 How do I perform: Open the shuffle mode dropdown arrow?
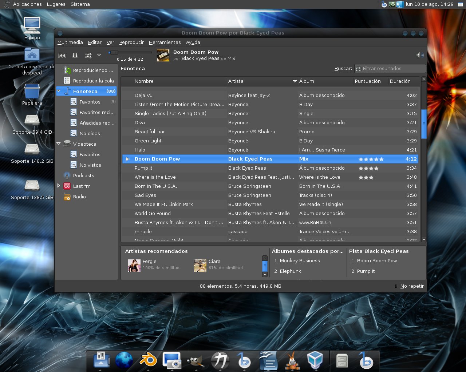(99, 55)
